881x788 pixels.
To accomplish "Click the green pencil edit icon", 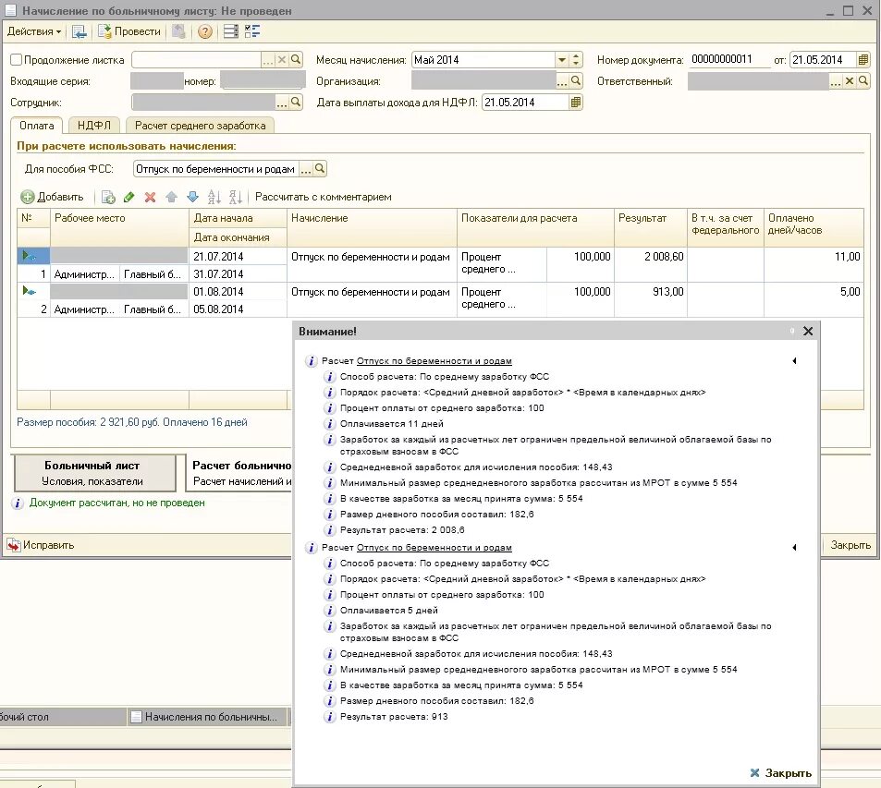I will [x=129, y=197].
